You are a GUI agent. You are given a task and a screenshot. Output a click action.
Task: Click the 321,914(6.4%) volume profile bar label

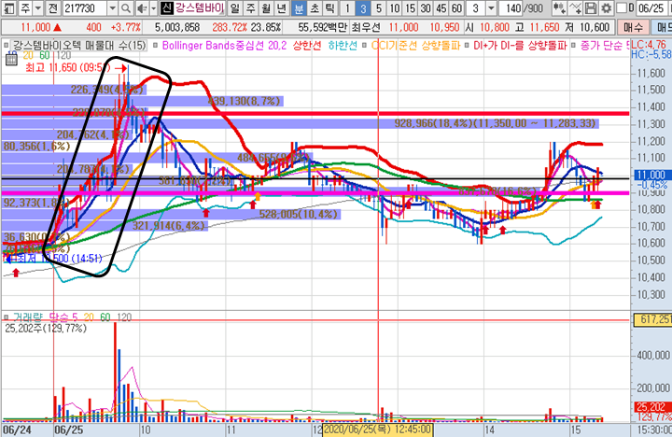tap(169, 226)
